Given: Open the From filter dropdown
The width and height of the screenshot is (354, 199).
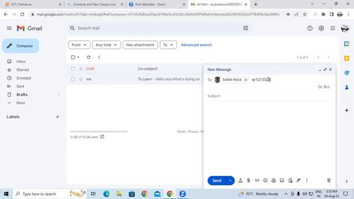Looking at the screenshot, I should coord(79,45).
